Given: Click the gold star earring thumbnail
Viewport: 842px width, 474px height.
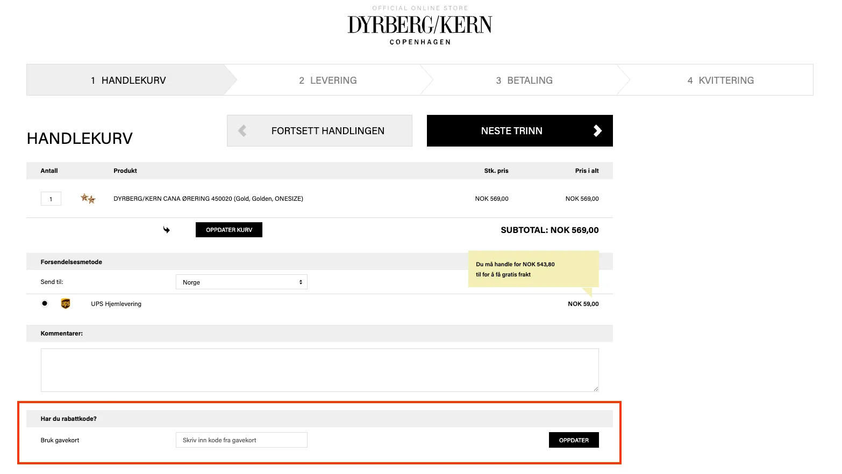Looking at the screenshot, I should (x=88, y=199).
